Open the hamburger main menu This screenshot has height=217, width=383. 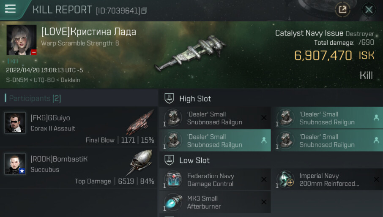click(x=10, y=9)
